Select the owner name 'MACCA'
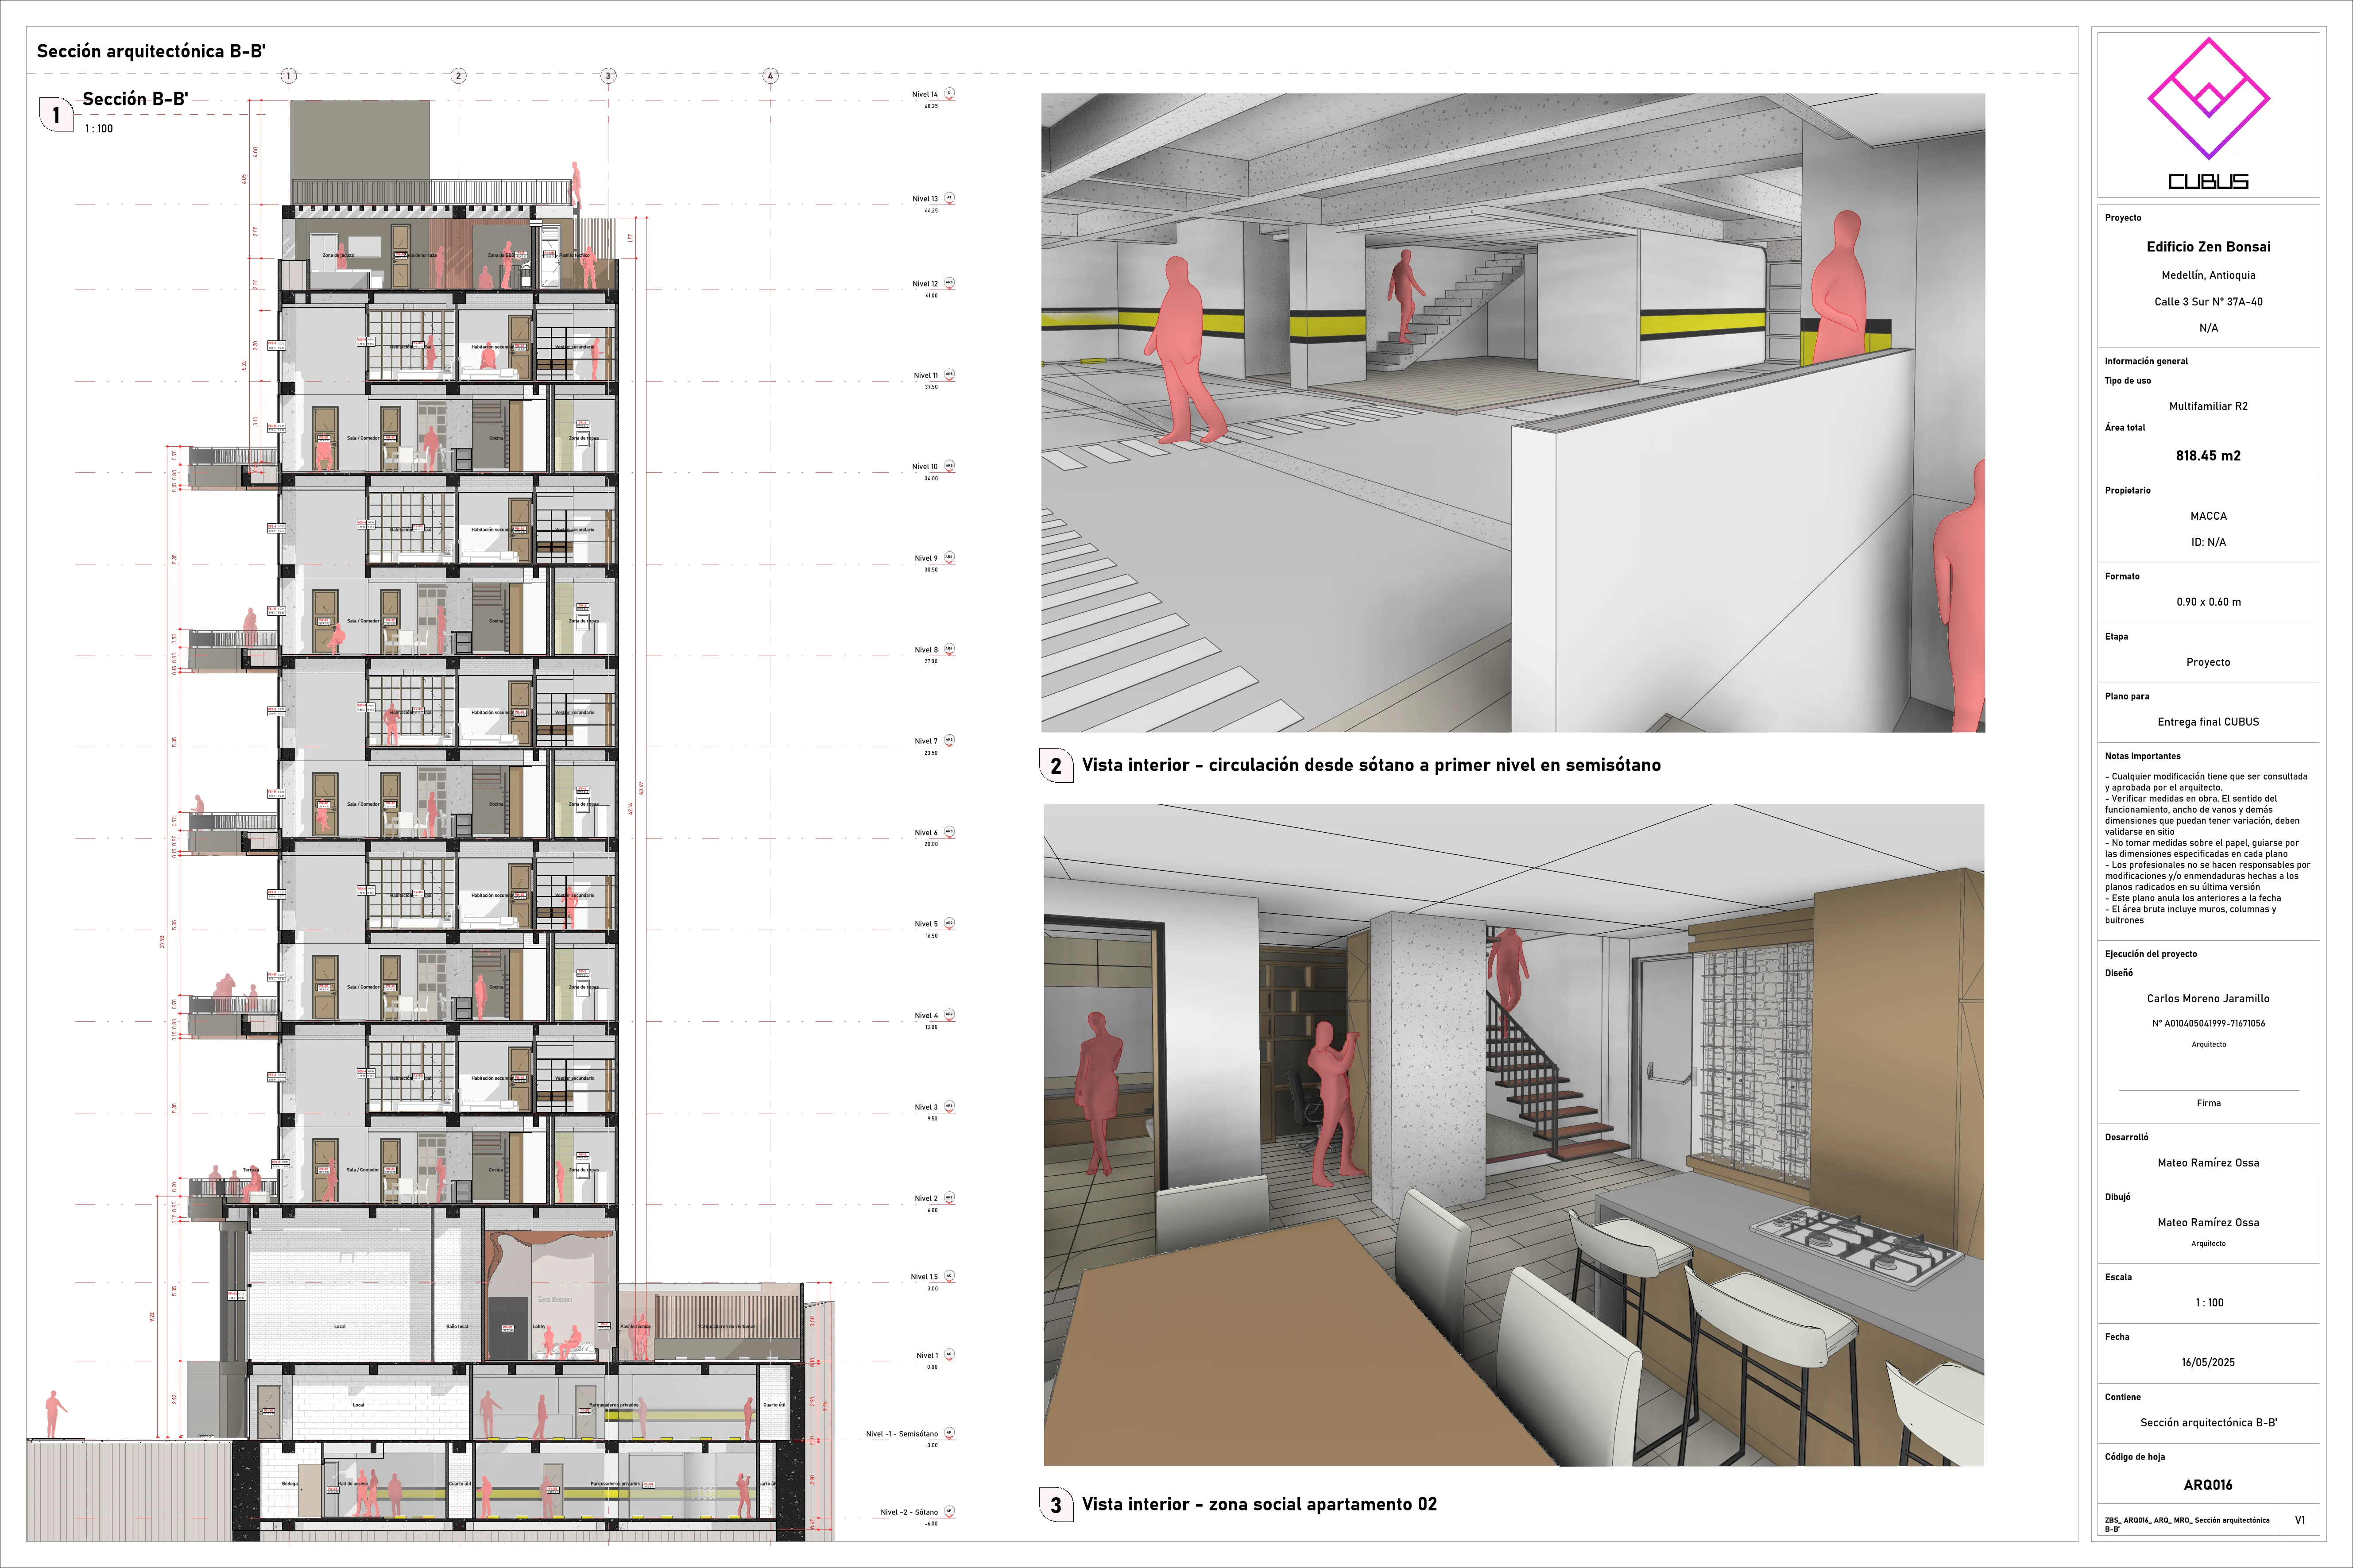 point(2208,516)
